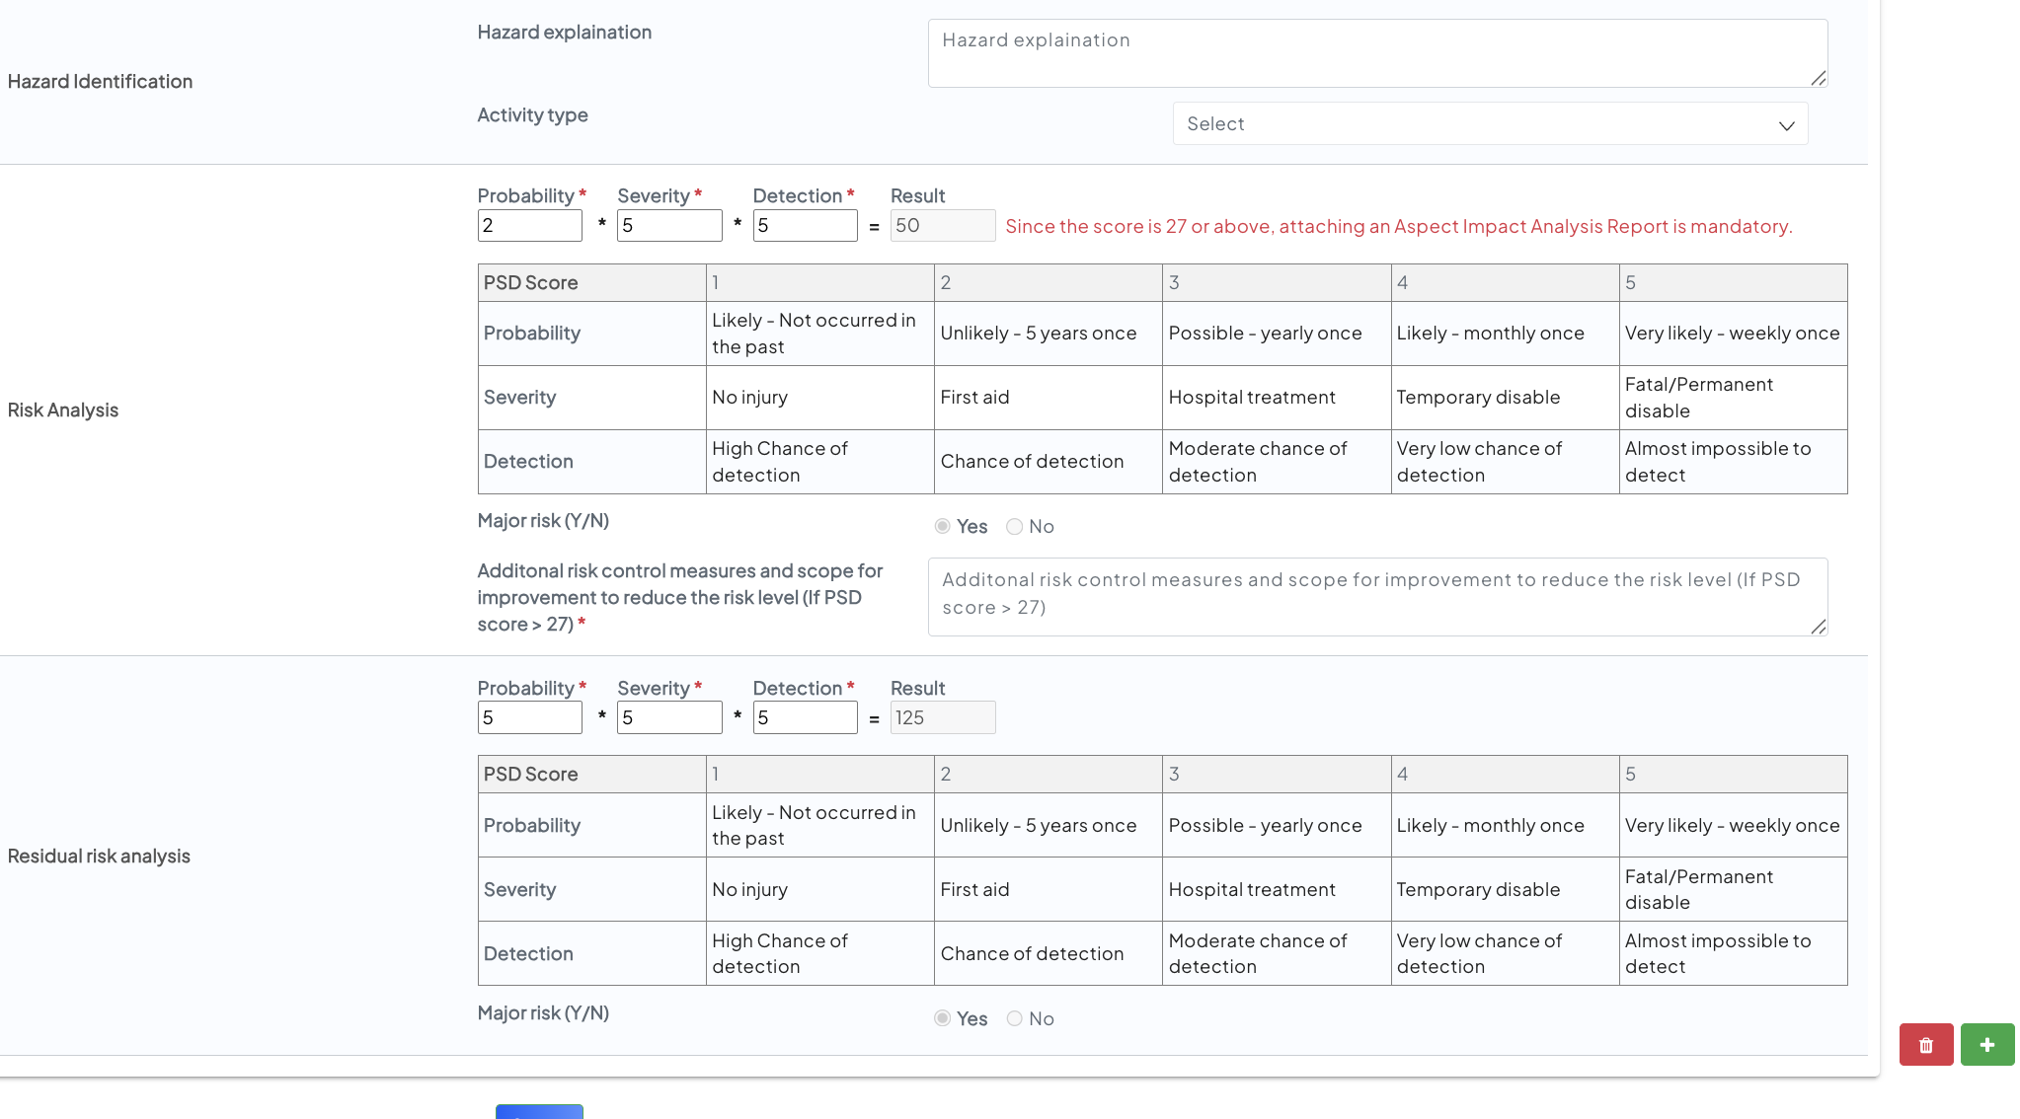Click Residual risk Detection input field
Image resolution: width=2020 pixels, height=1119 pixels.
805,718
